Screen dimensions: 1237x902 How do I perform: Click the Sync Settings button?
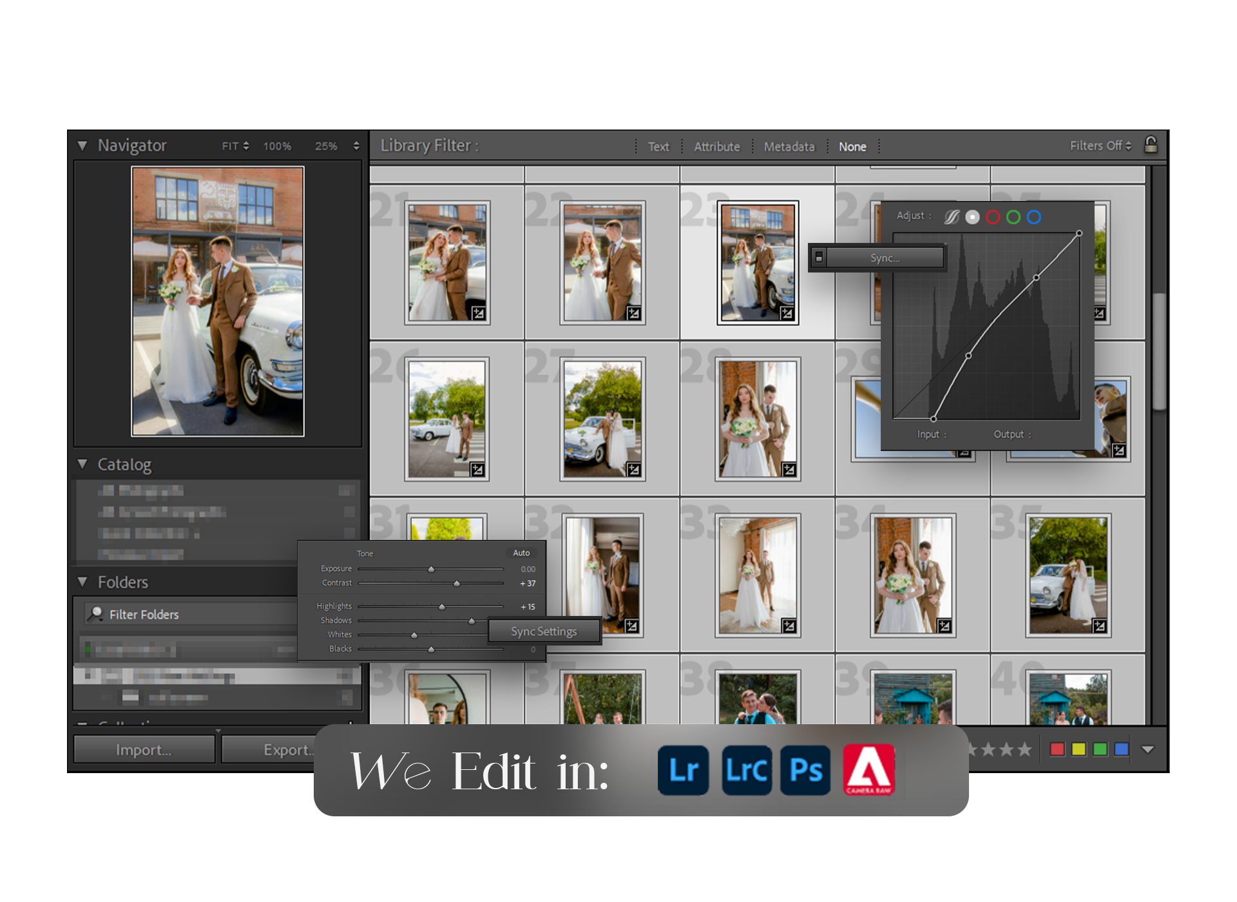coord(544,631)
